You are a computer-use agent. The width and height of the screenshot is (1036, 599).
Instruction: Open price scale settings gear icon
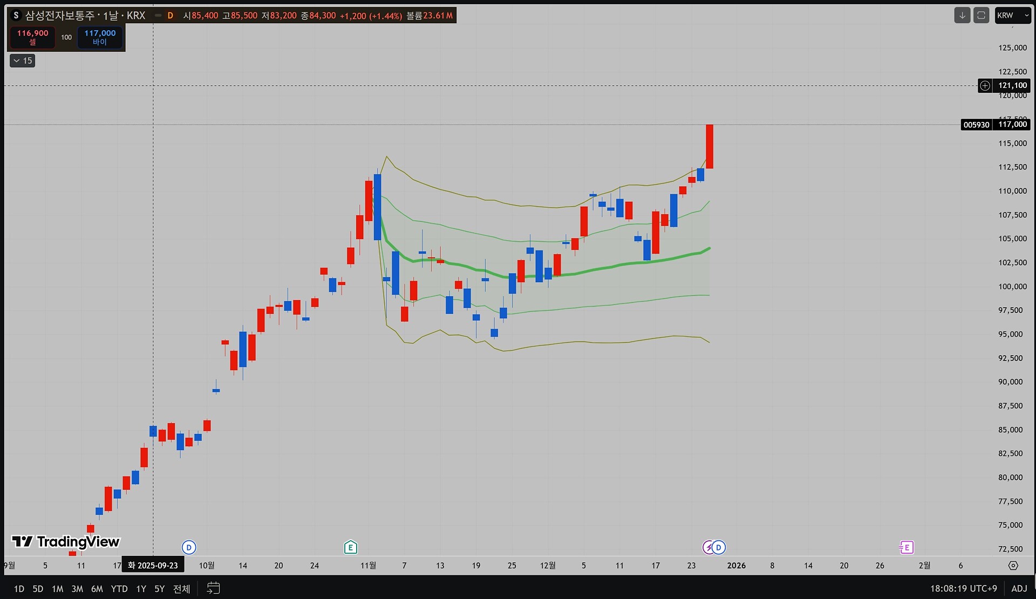pos(1013,566)
